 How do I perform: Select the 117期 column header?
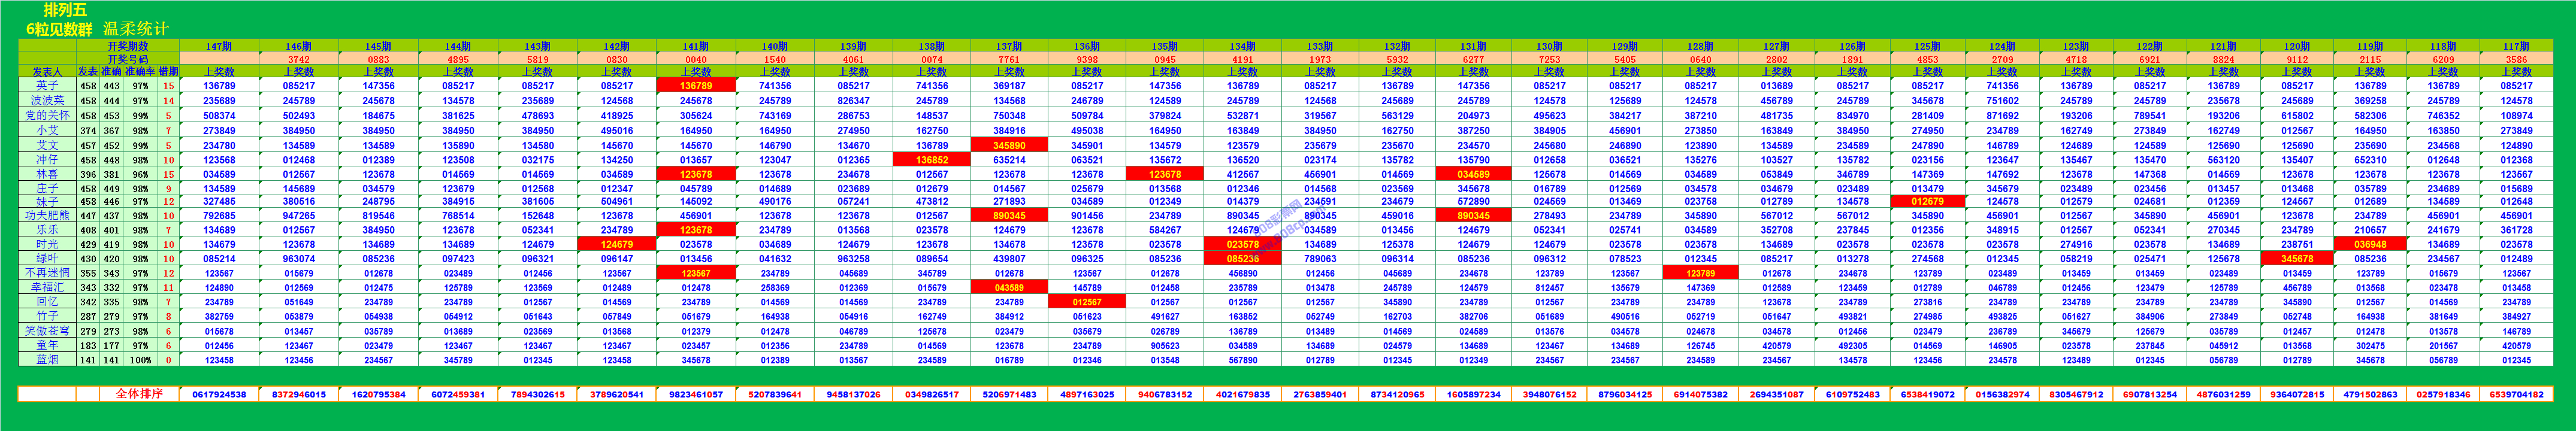pos(2516,46)
